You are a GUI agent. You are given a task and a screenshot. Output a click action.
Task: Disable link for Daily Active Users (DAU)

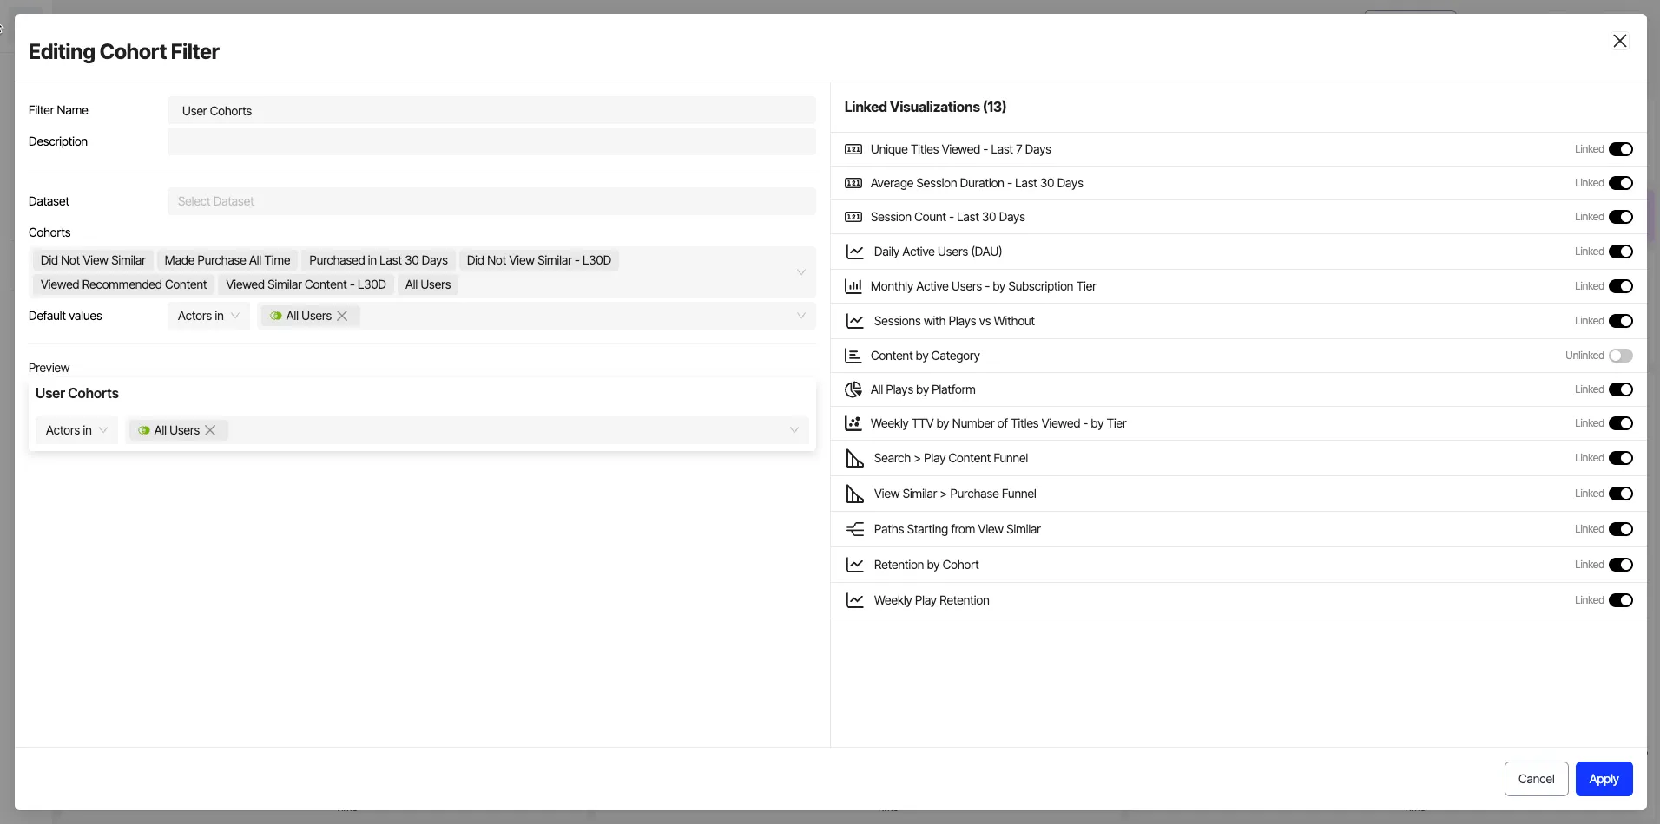[x=1621, y=252]
